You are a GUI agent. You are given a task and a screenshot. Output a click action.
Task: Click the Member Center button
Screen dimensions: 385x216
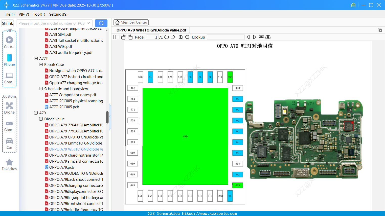point(131,22)
